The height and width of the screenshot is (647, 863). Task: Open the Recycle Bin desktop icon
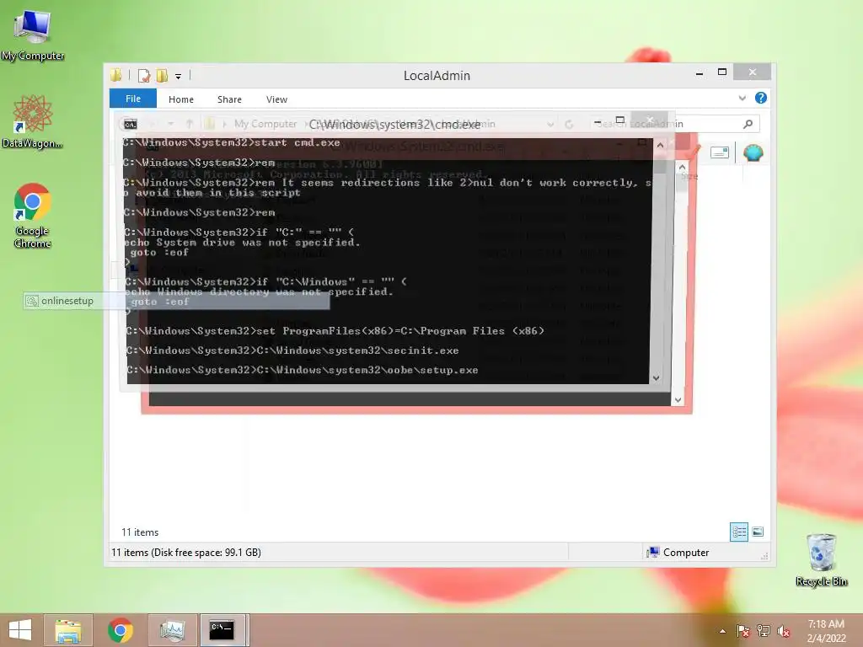[x=821, y=560]
